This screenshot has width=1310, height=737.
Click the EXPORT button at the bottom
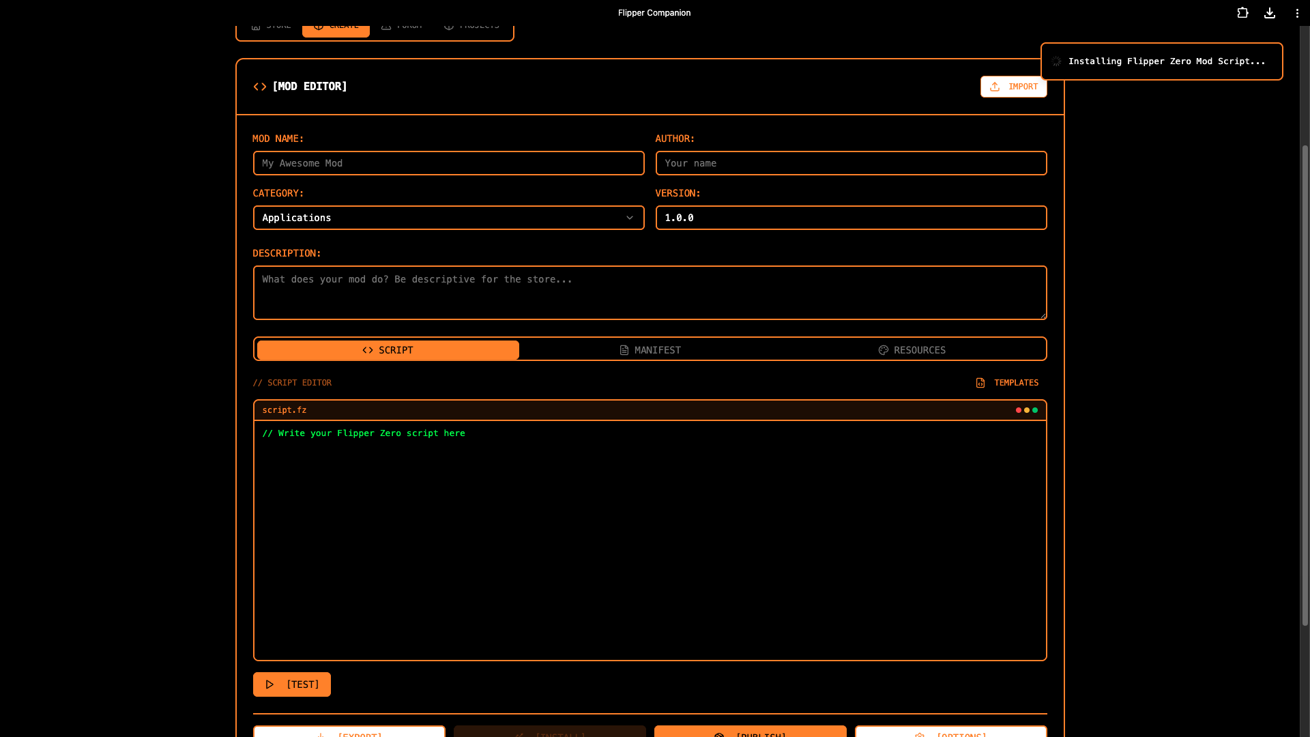[x=349, y=732]
